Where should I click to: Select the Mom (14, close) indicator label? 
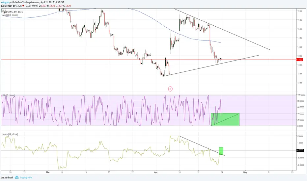pos(10,134)
